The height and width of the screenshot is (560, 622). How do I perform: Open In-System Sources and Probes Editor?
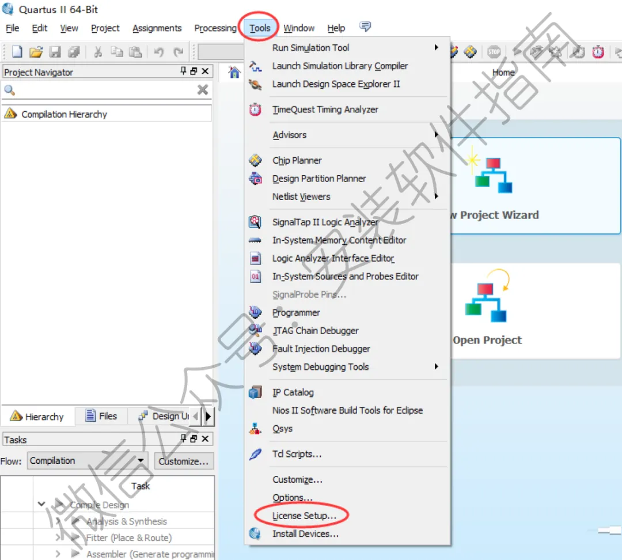(347, 276)
